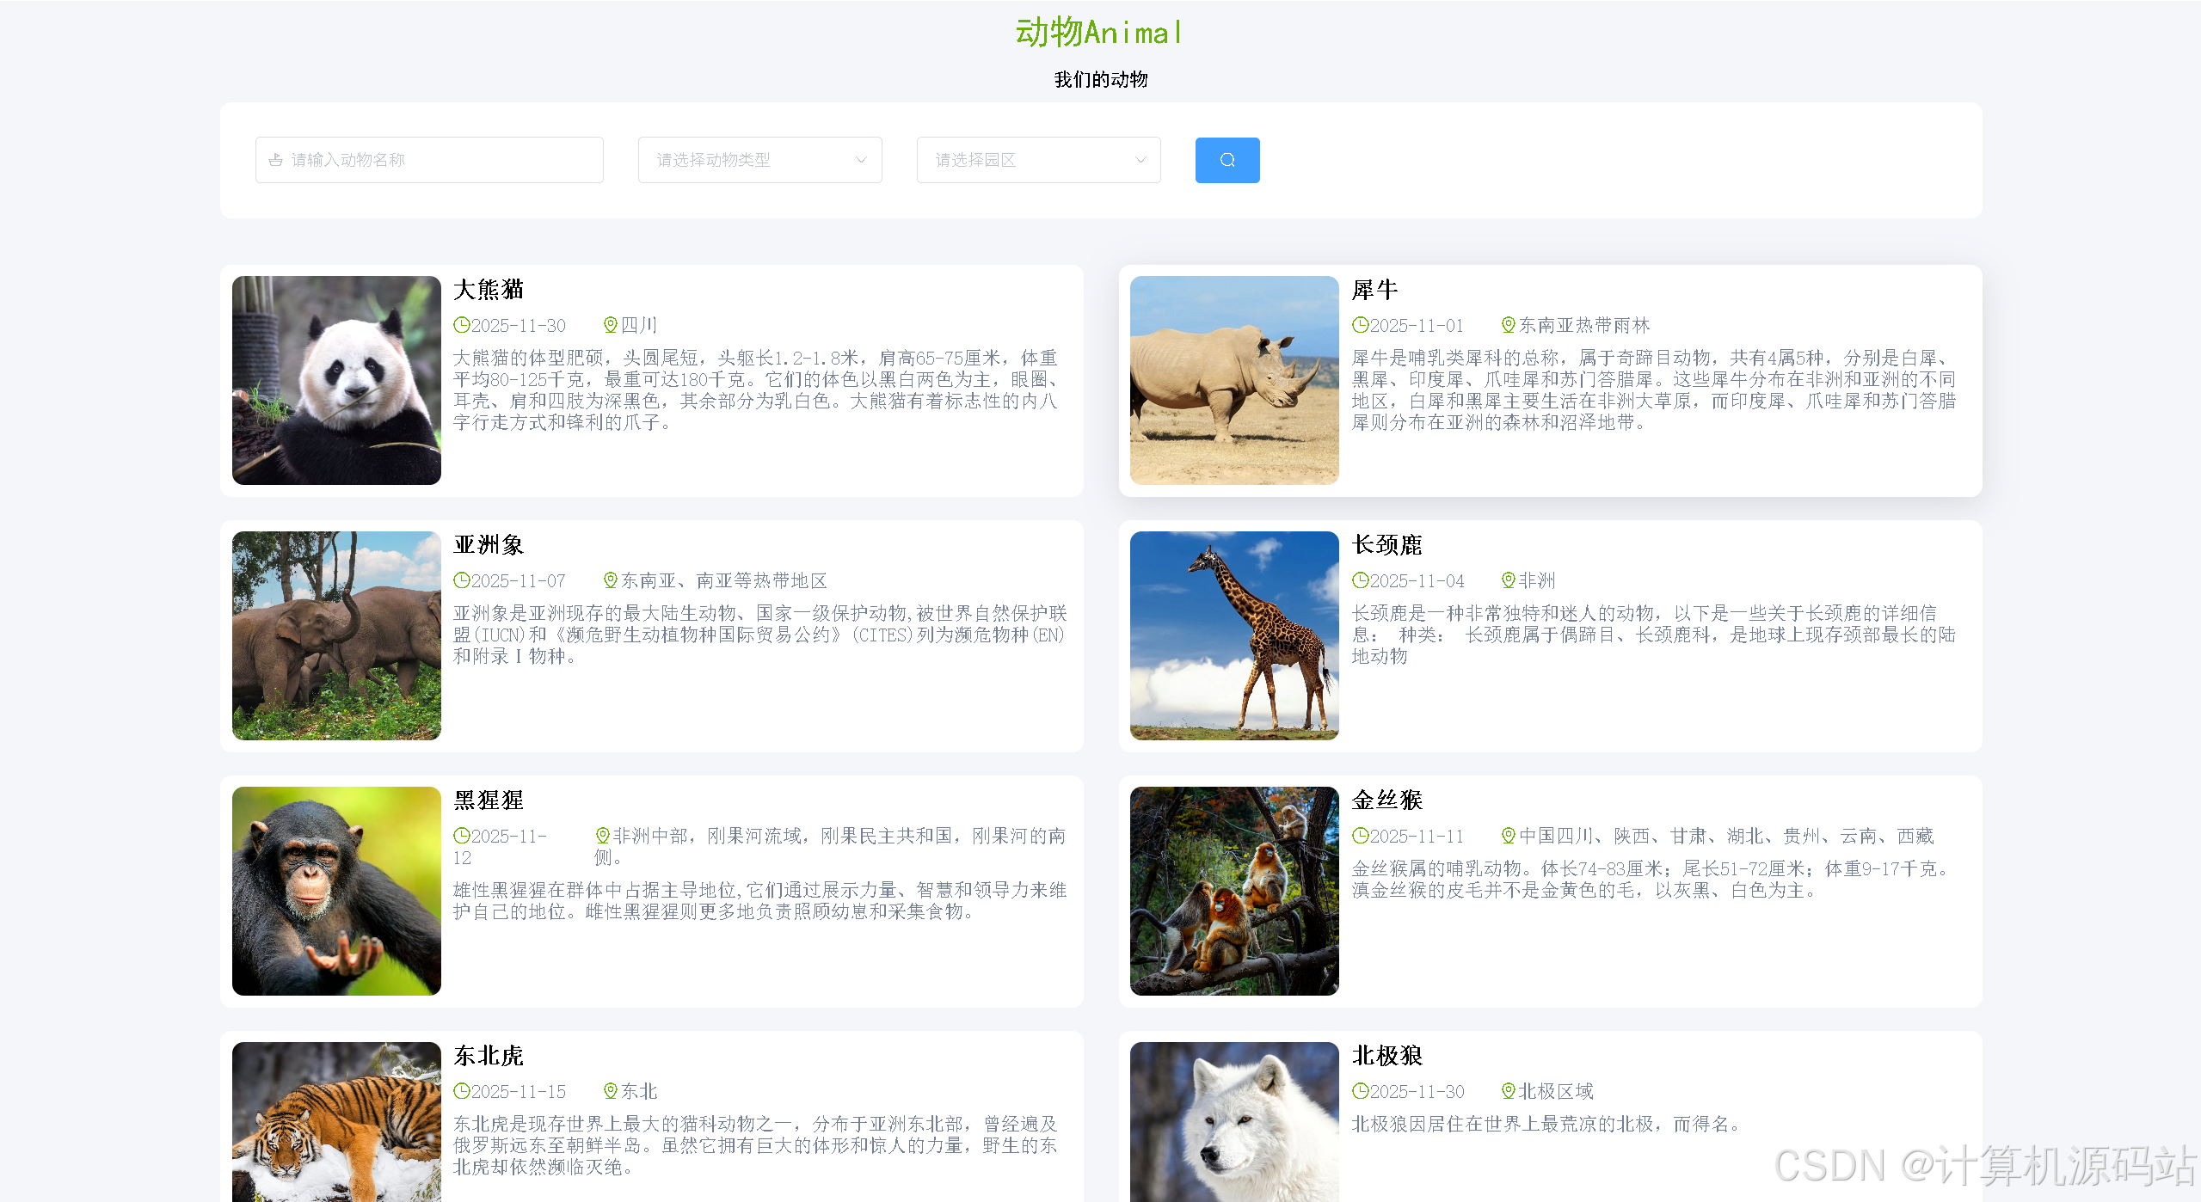The image size is (2201, 1202).
Task: Click the 亚洲象是亚洲现存的最大陆生动物 description
Action: click(x=760, y=635)
